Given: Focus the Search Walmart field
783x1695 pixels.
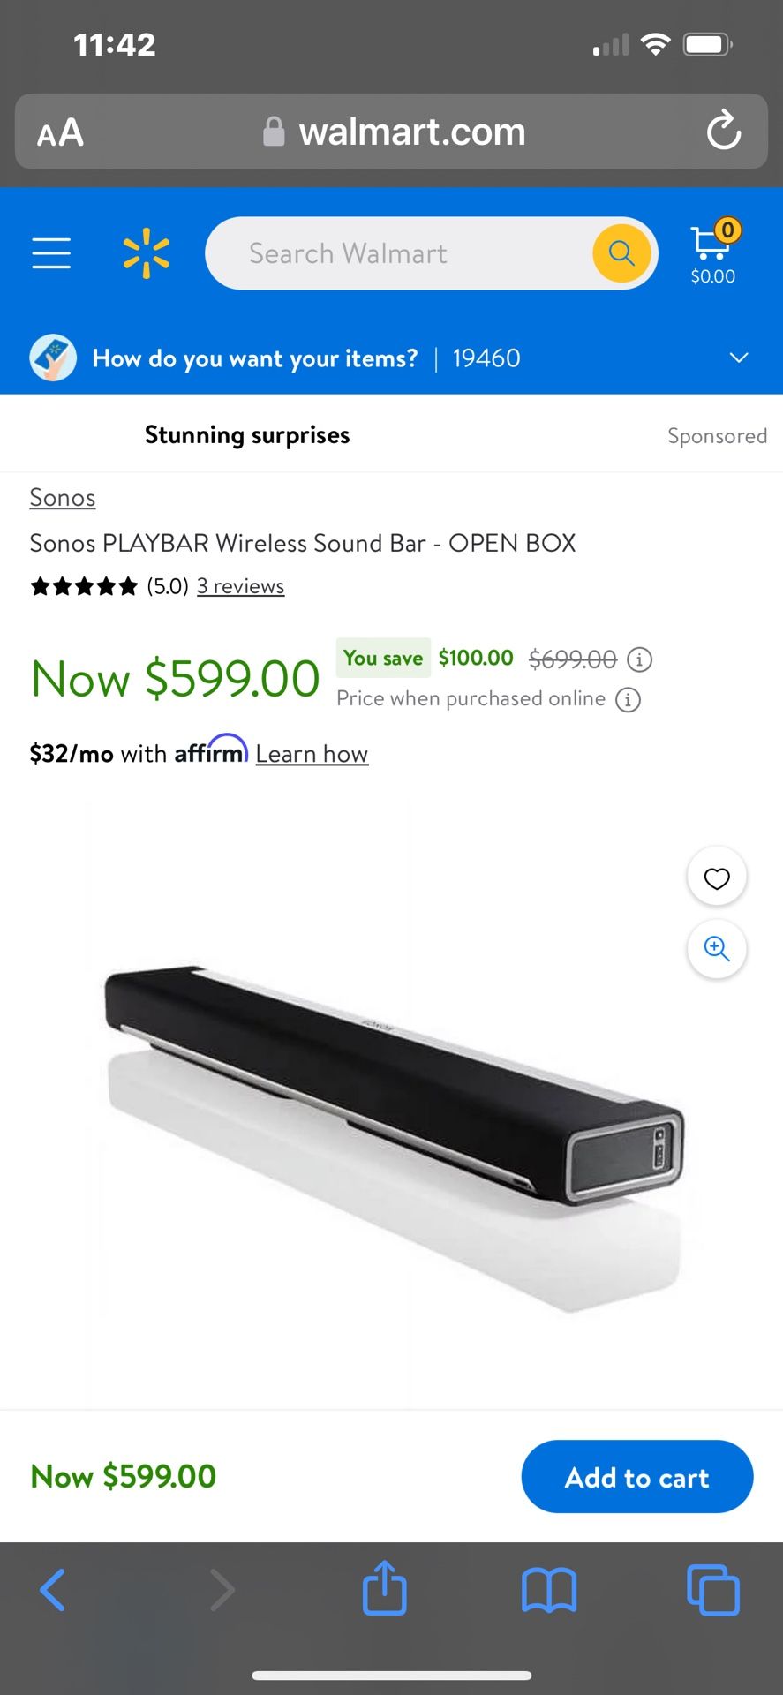Looking at the screenshot, I should [x=397, y=253].
